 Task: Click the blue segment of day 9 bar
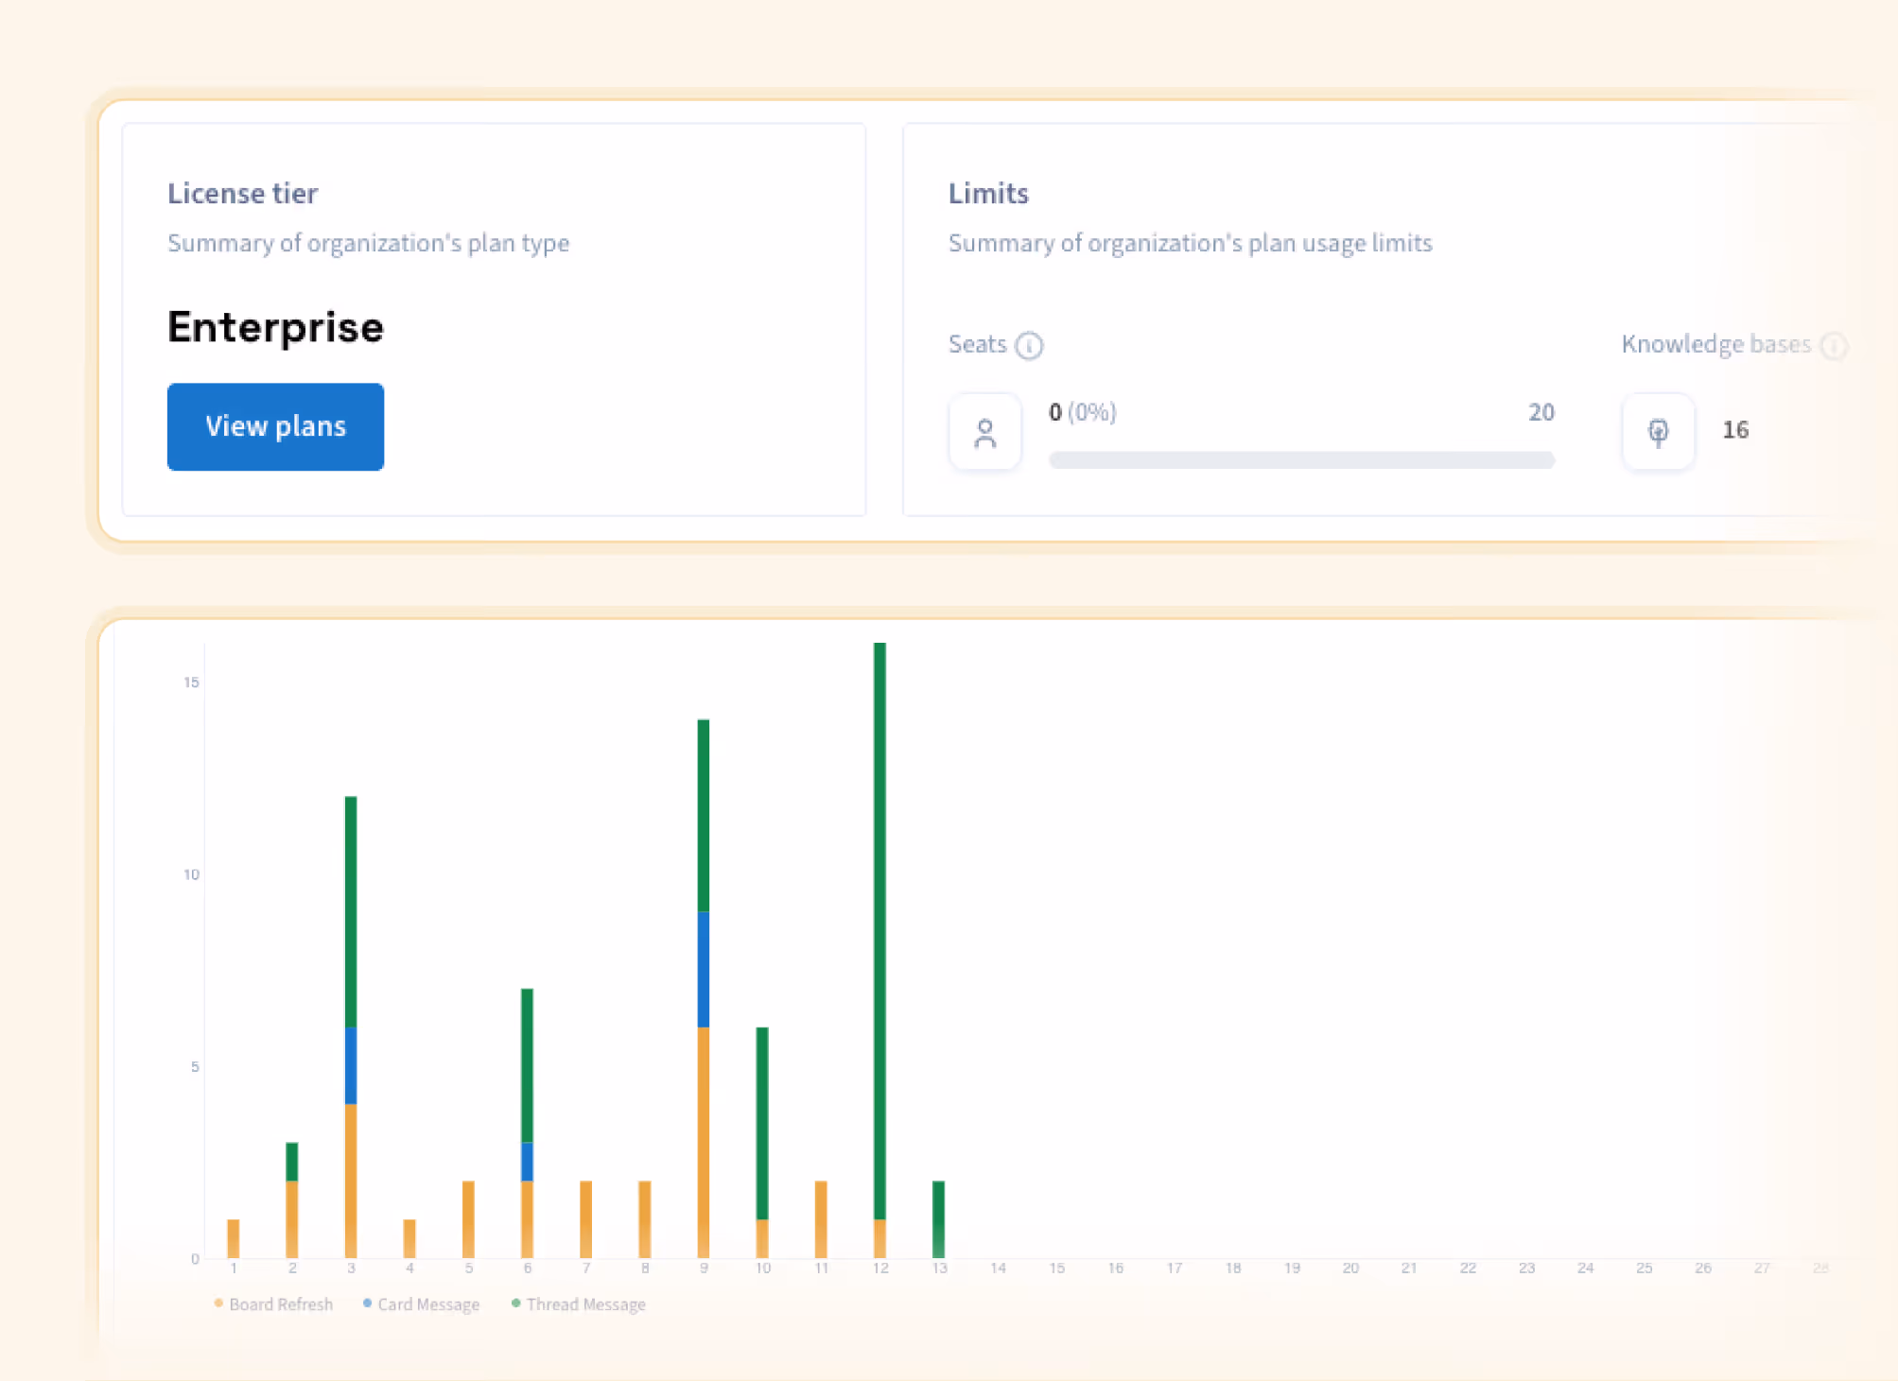[x=703, y=969]
